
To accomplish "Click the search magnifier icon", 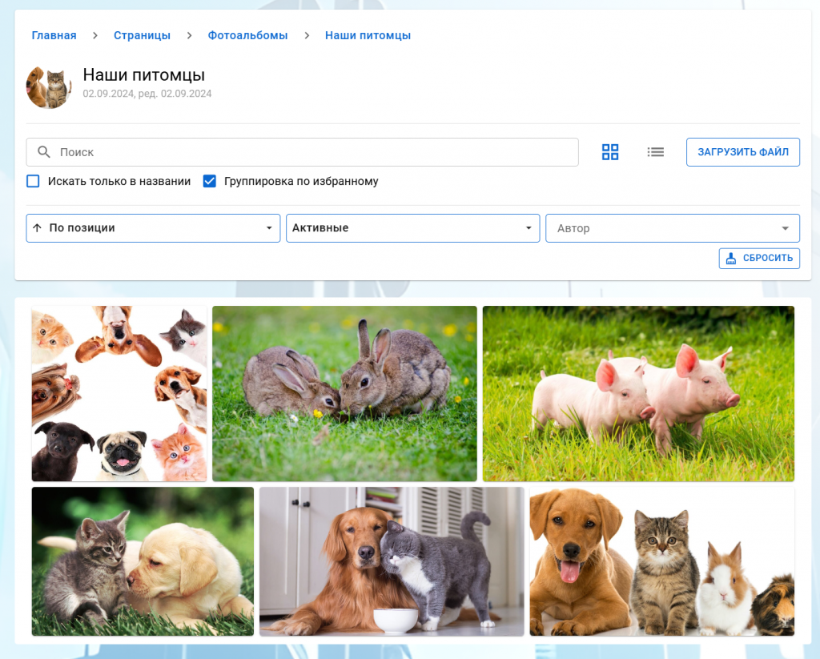I will point(44,152).
